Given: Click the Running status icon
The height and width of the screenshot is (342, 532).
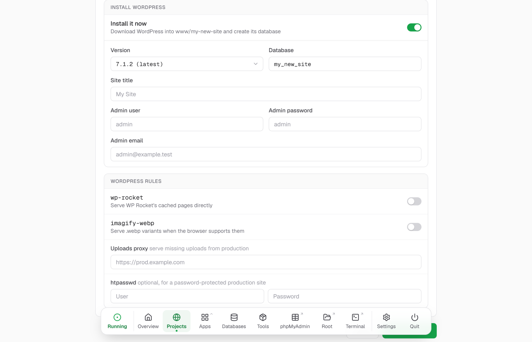Looking at the screenshot, I should click(117, 317).
